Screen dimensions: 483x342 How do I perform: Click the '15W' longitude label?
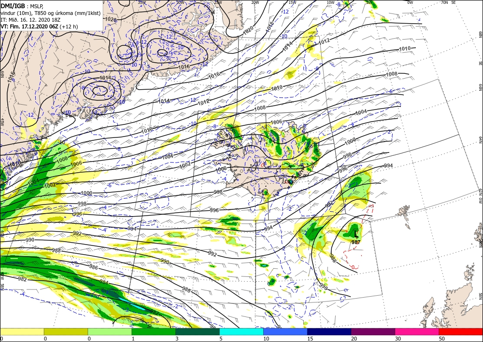292,2
